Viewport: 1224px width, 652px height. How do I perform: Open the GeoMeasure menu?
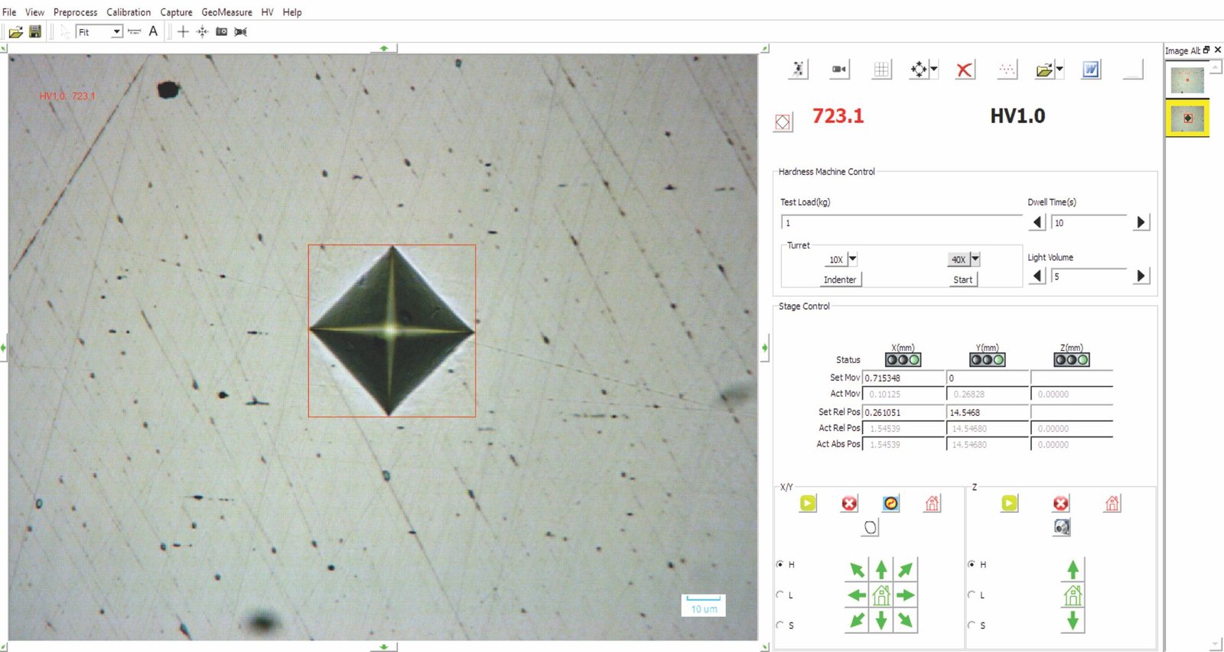click(x=226, y=12)
